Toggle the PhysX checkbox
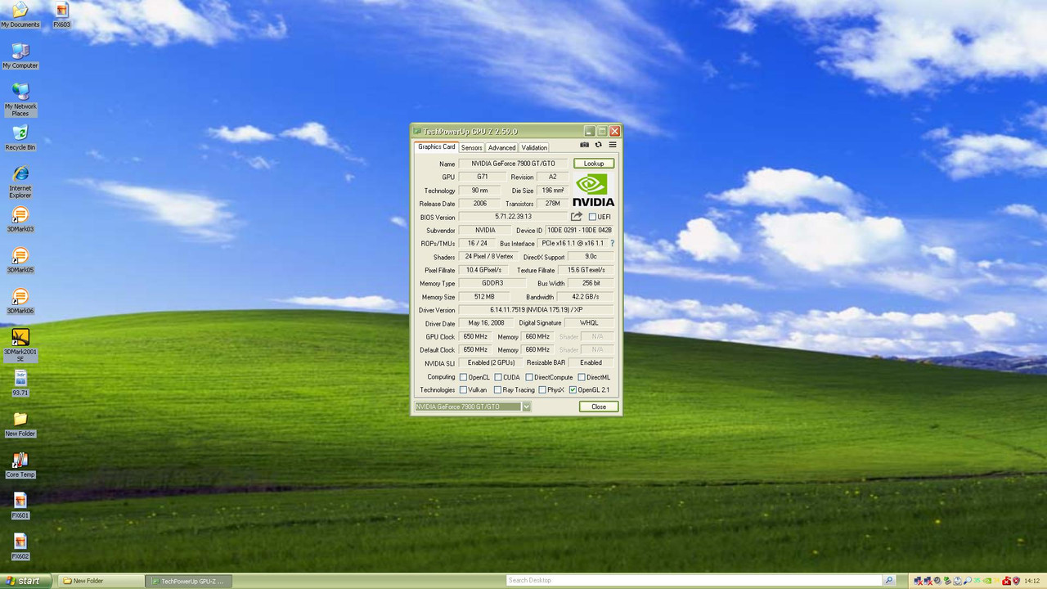This screenshot has height=589, width=1047. click(x=542, y=390)
